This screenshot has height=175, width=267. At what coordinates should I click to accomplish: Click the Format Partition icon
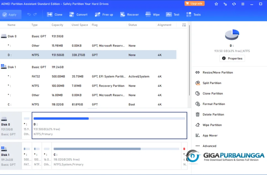pyautogui.click(x=197, y=104)
